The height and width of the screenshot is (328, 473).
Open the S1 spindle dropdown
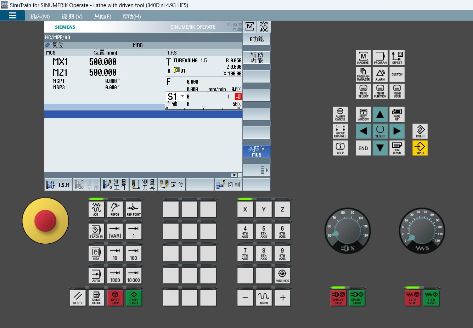(x=182, y=96)
